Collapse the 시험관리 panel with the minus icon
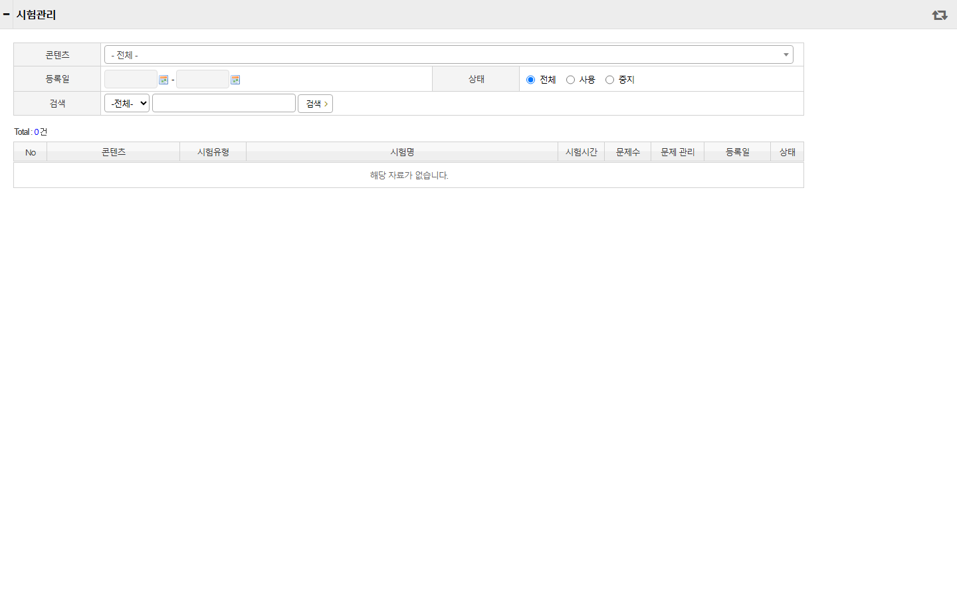 6,14
